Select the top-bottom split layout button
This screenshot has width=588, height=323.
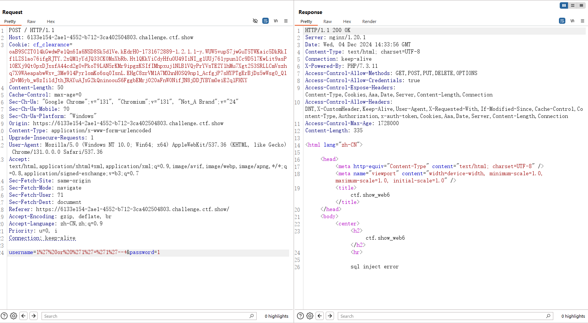pos(573,5)
